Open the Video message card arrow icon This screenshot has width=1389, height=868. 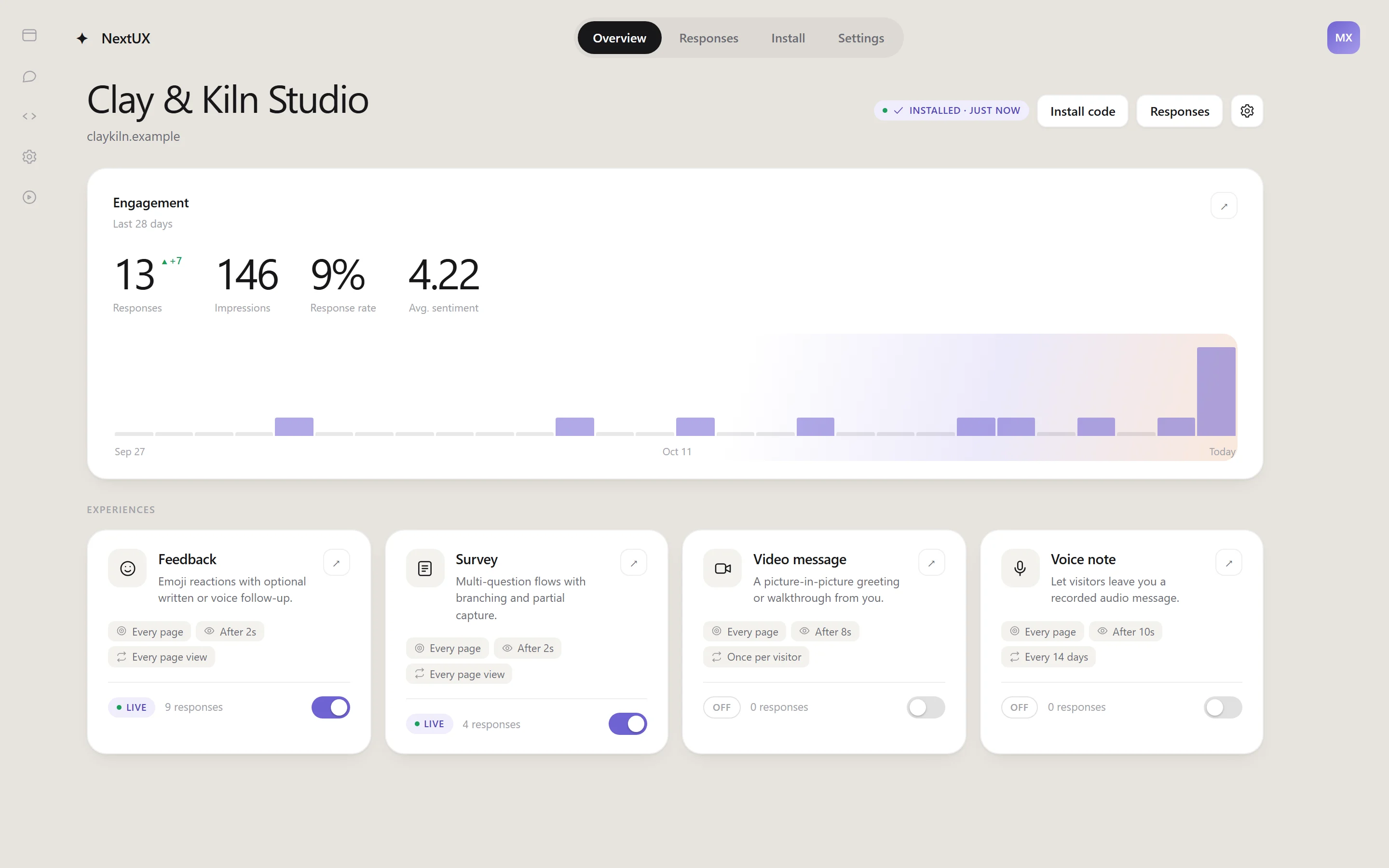pyautogui.click(x=932, y=563)
